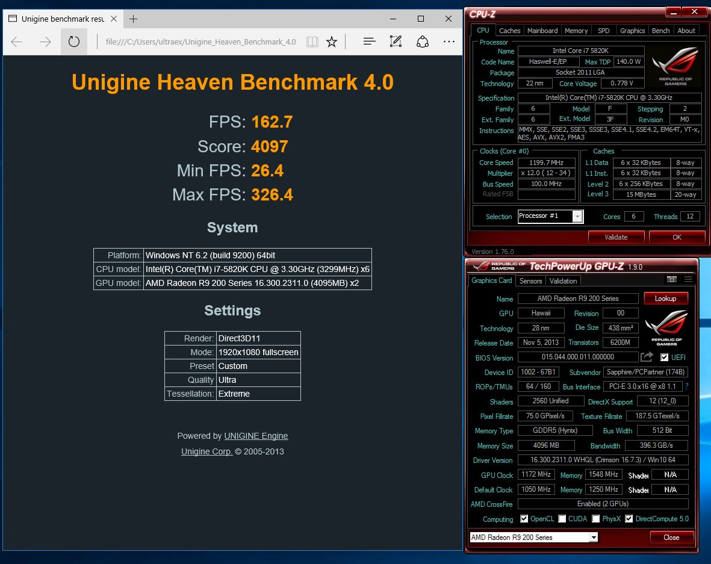Click the OK button in CPU-Z
Image resolution: width=711 pixels, height=564 pixels.
pyautogui.click(x=677, y=237)
